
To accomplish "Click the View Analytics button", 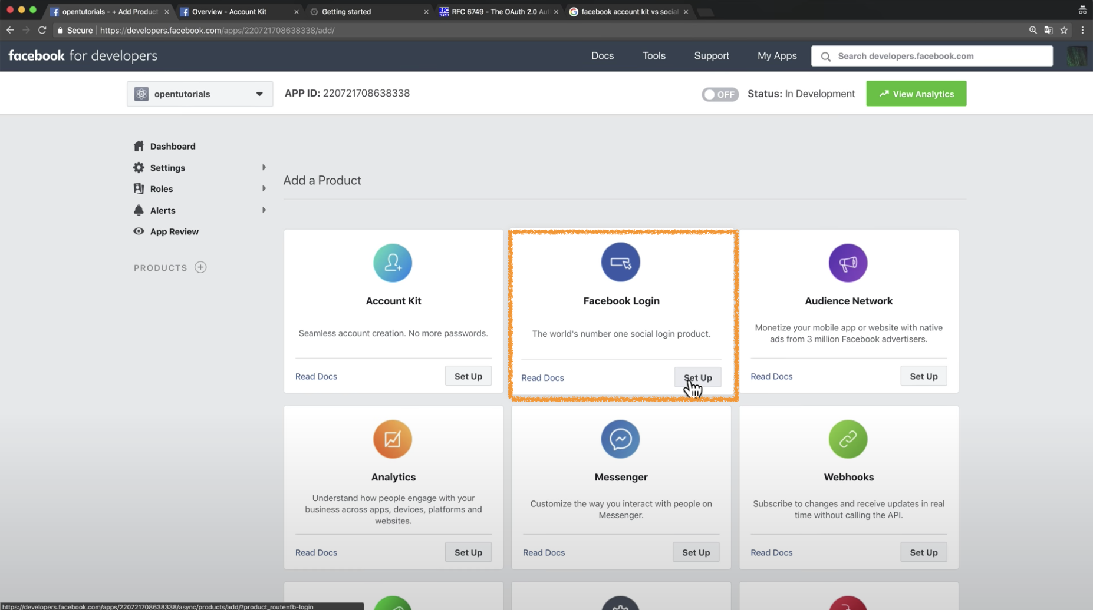I will pyautogui.click(x=916, y=94).
